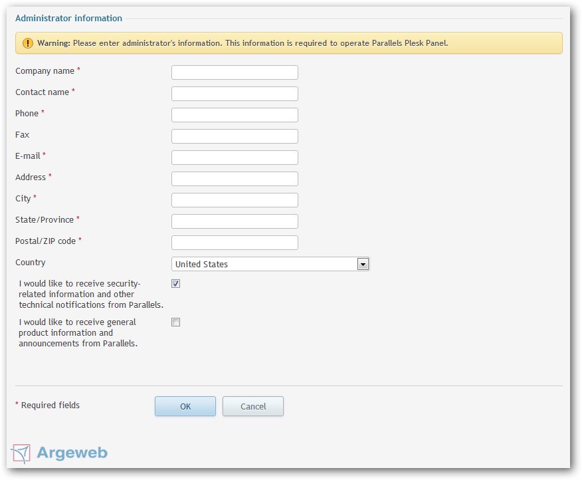The height and width of the screenshot is (480, 582).
Task: Open the Country dropdown arrow
Action: [363, 264]
